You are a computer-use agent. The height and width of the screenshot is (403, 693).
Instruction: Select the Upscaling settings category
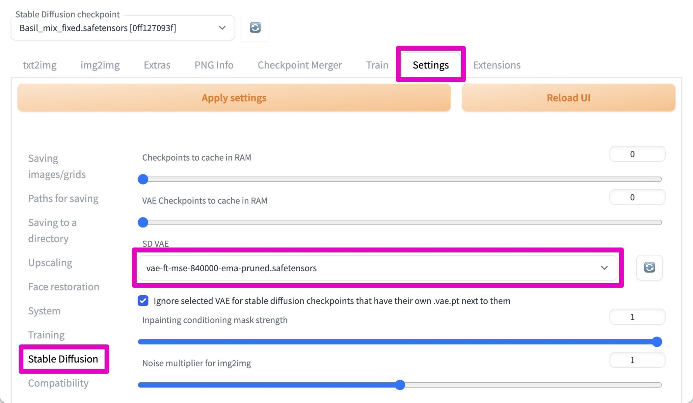point(50,262)
